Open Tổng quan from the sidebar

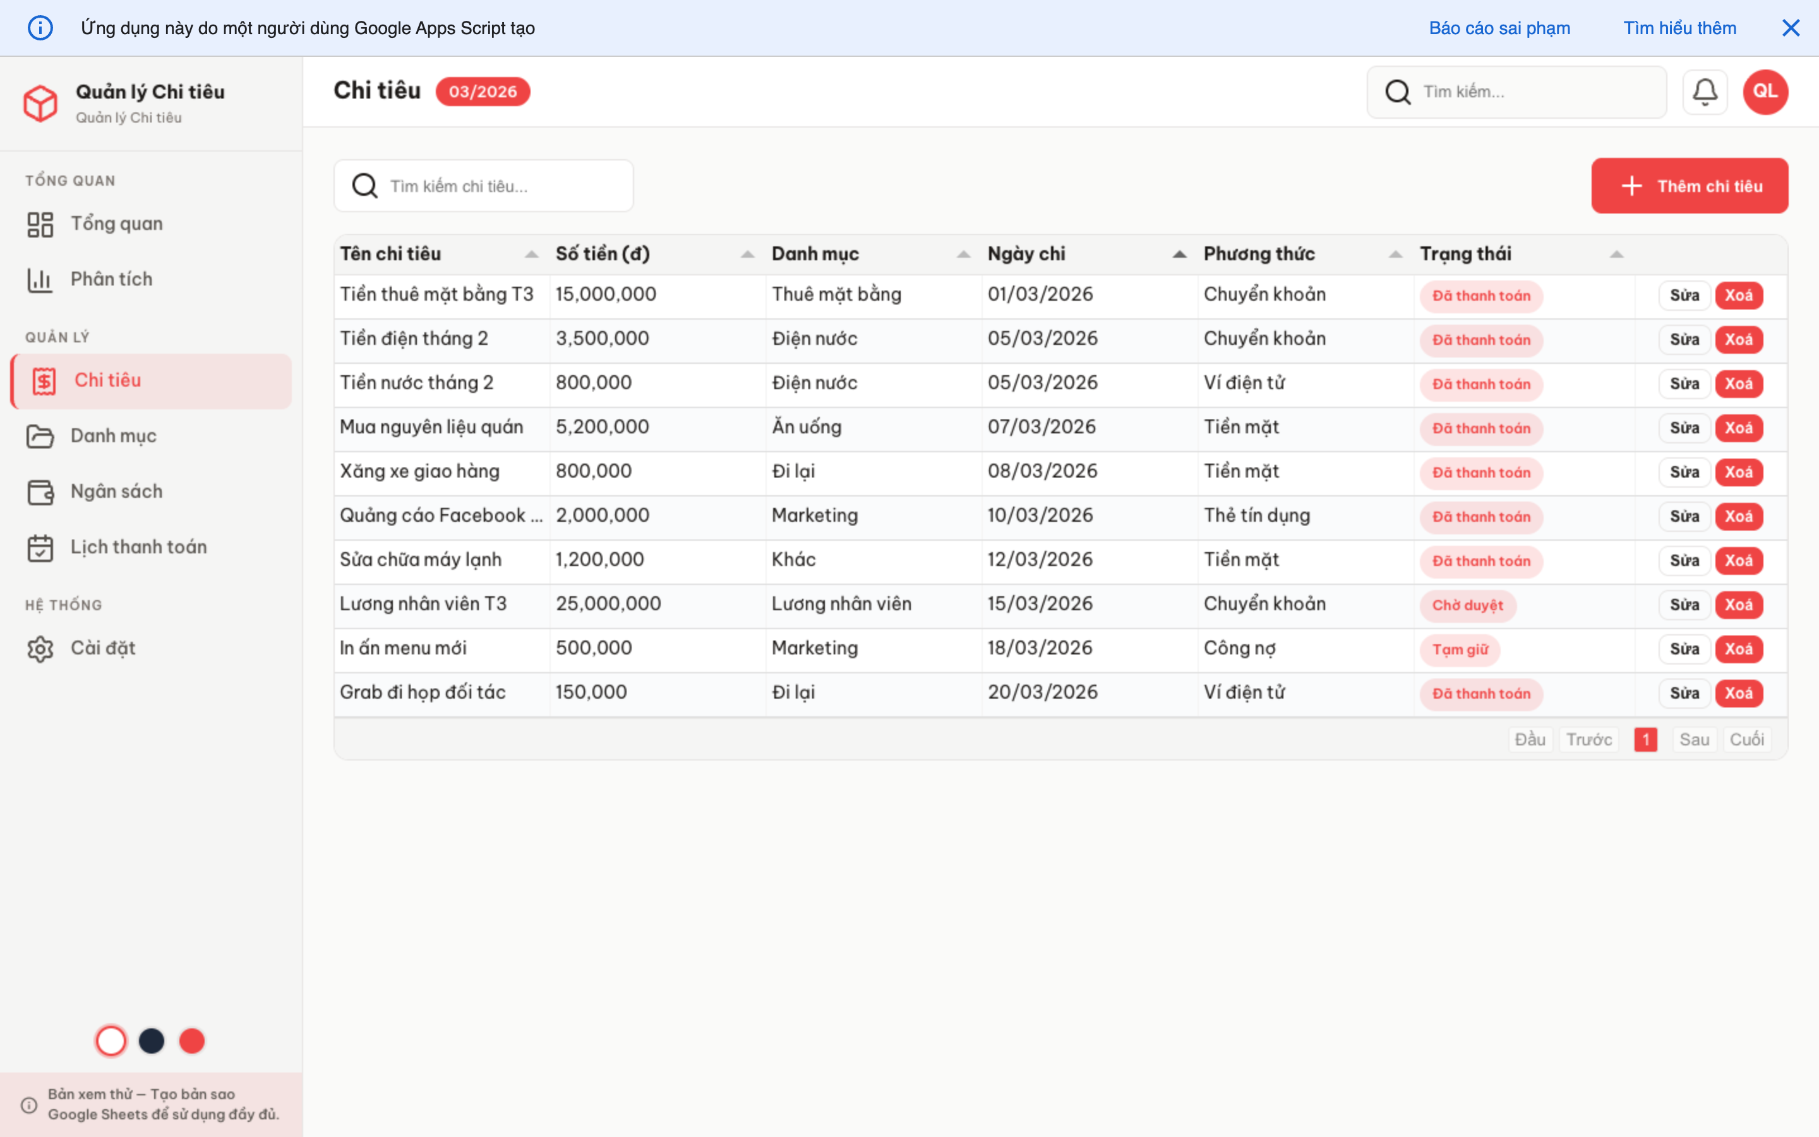click(x=116, y=222)
